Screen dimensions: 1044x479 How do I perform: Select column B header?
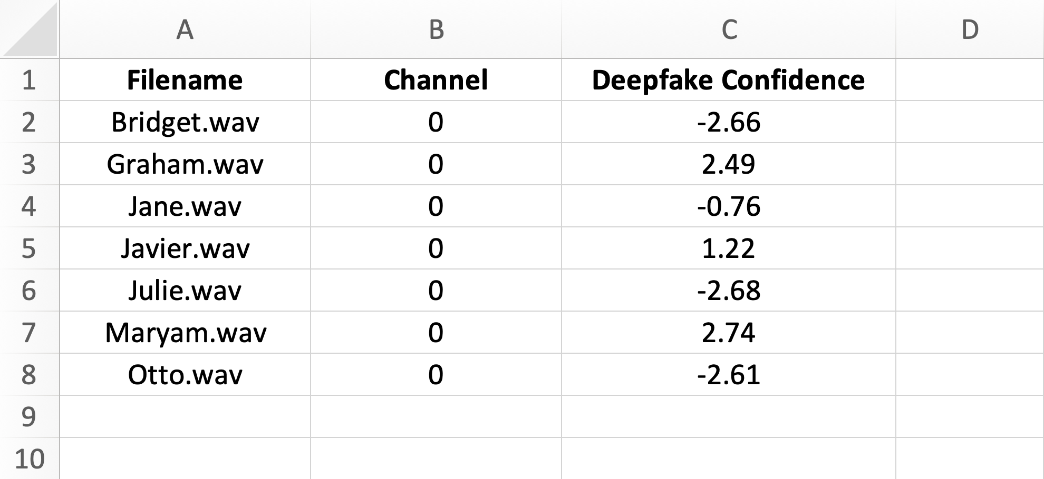coord(436,29)
